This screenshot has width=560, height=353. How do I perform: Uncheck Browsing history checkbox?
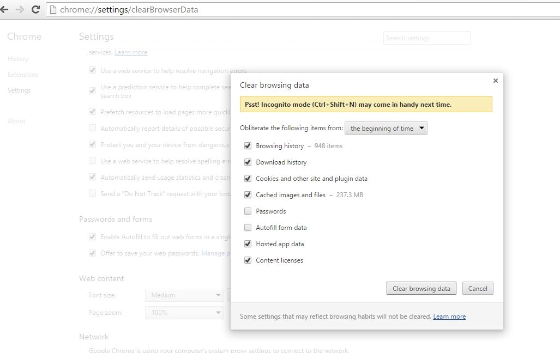[x=248, y=146]
